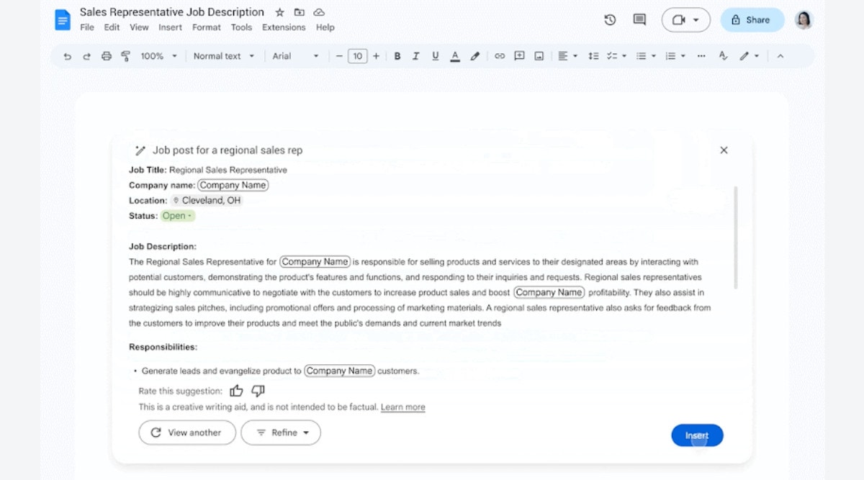
Task: Give the suggestion a thumbs down
Action: coord(258,391)
